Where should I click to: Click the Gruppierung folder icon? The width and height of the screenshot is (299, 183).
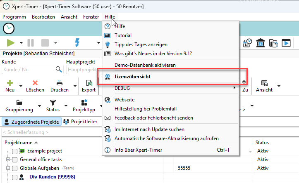coord(19,103)
